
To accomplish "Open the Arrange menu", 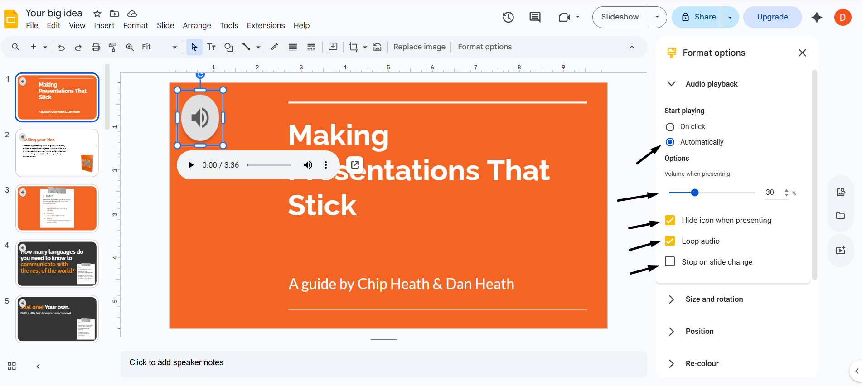I will 197,26.
